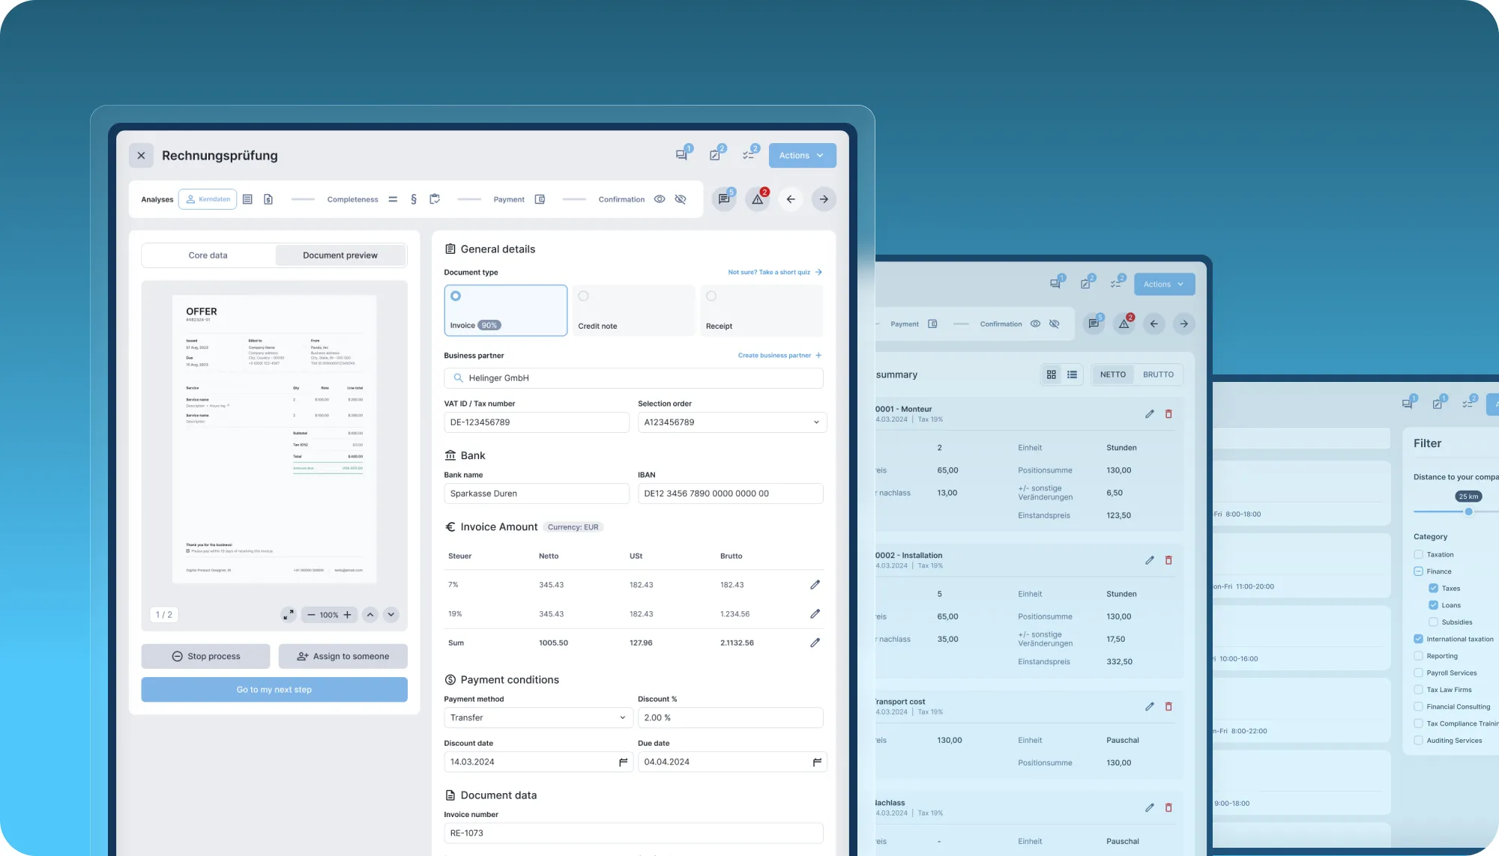Uncheck the International taxation category
Viewport: 1499px width, 856px height.
(1418, 639)
